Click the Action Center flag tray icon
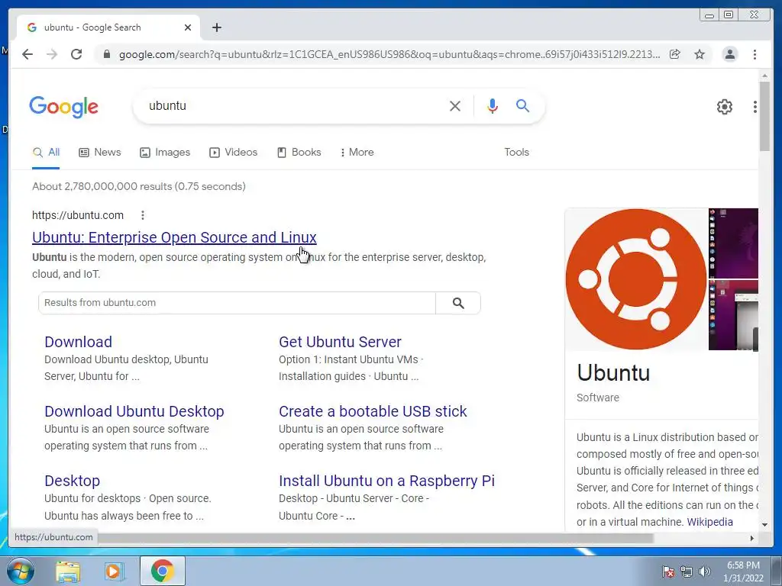The height and width of the screenshot is (586, 782). pos(668,572)
